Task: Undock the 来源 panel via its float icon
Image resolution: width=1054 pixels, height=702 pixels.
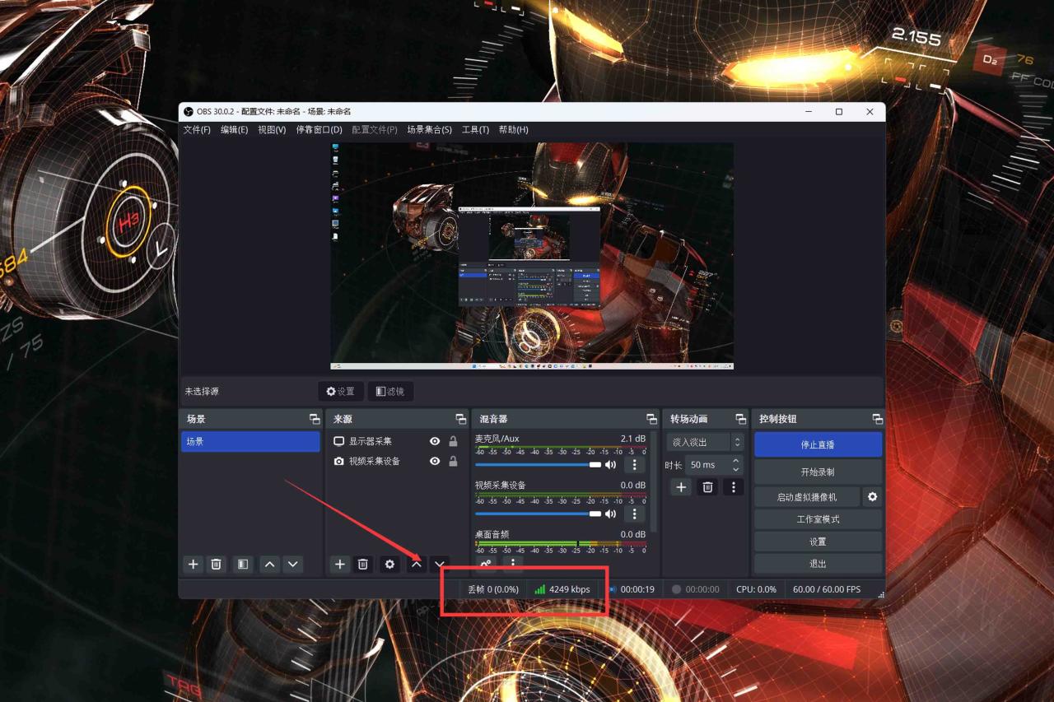Action: (460, 419)
